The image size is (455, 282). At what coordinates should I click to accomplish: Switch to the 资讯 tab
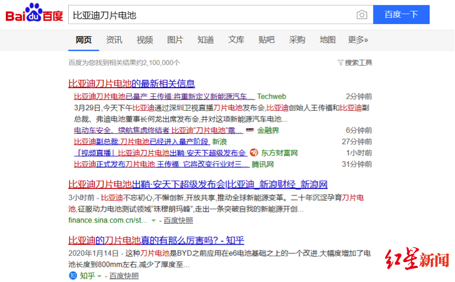[x=114, y=40]
